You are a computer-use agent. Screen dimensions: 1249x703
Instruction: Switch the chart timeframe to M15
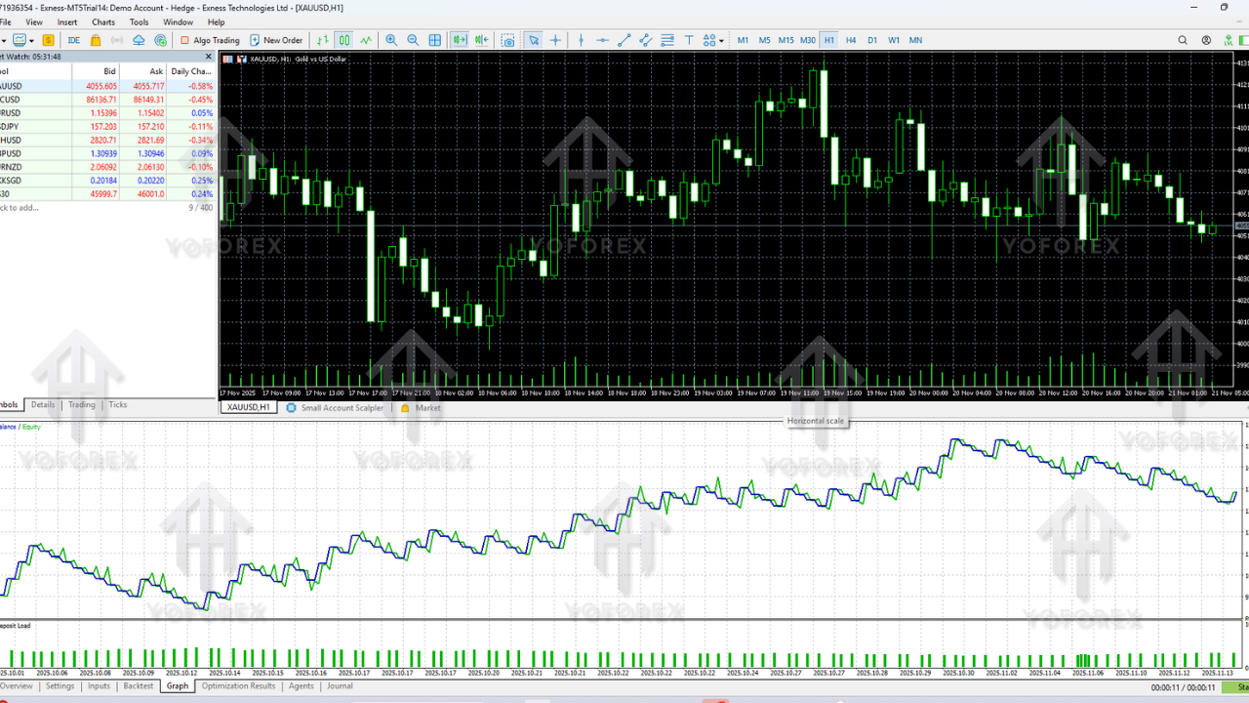click(x=785, y=40)
